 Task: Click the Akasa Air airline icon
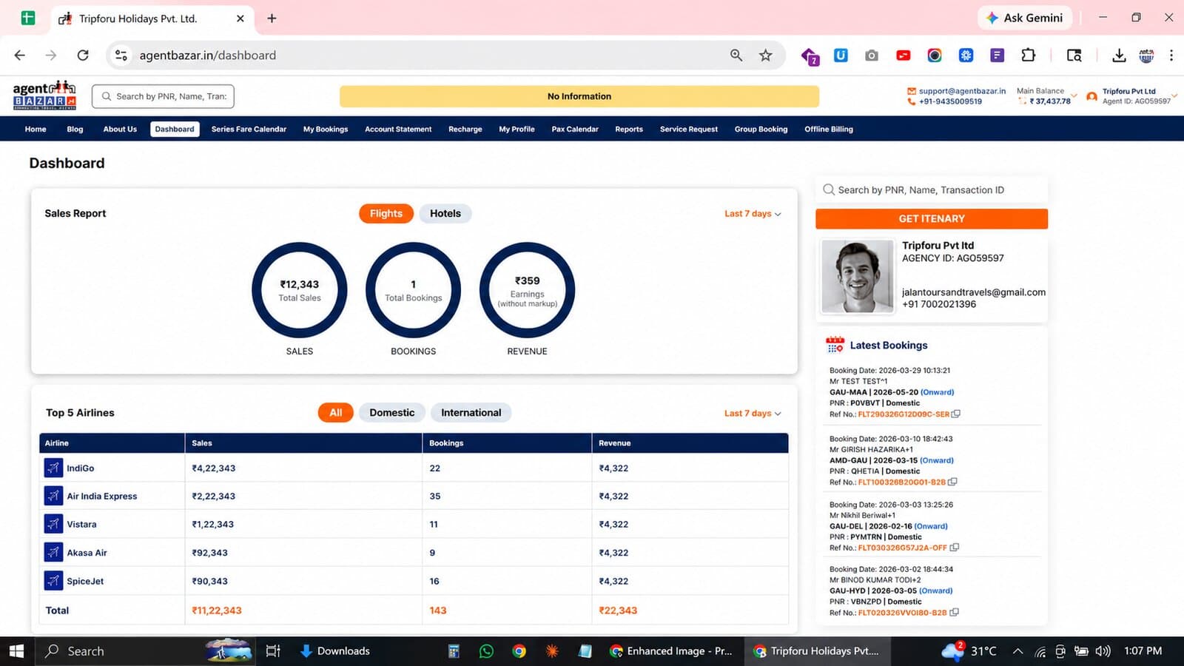click(53, 552)
